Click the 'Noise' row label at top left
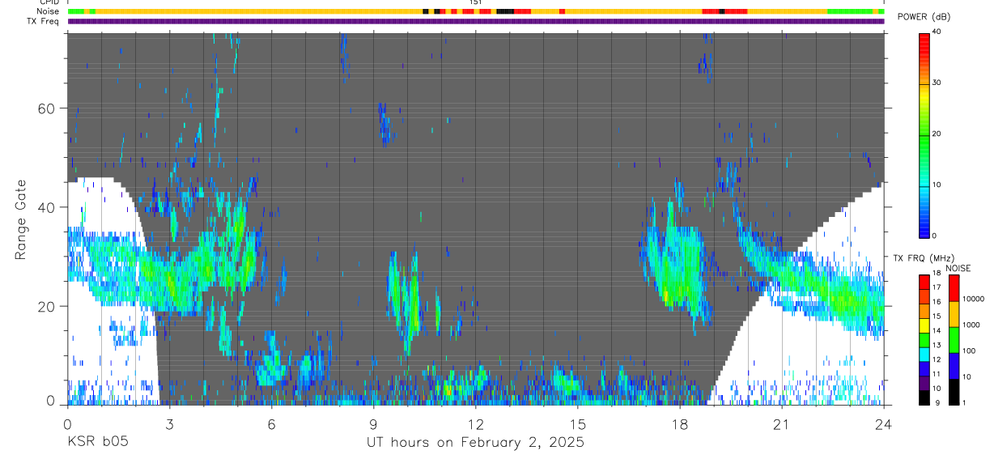 49,11
